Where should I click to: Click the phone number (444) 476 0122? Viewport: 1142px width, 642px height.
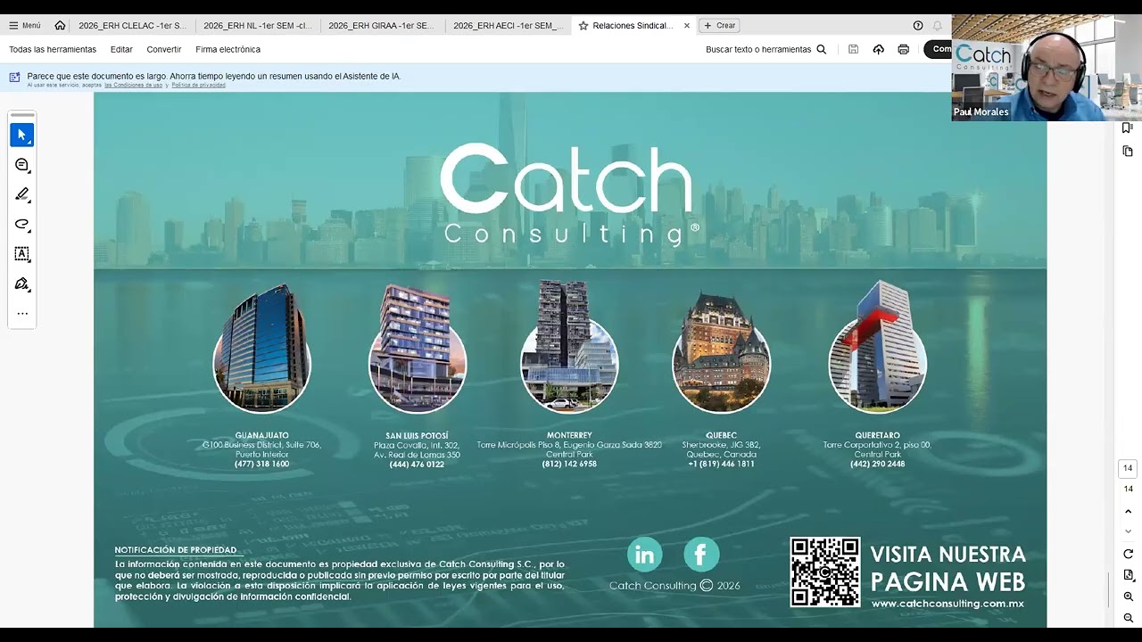pos(417,465)
